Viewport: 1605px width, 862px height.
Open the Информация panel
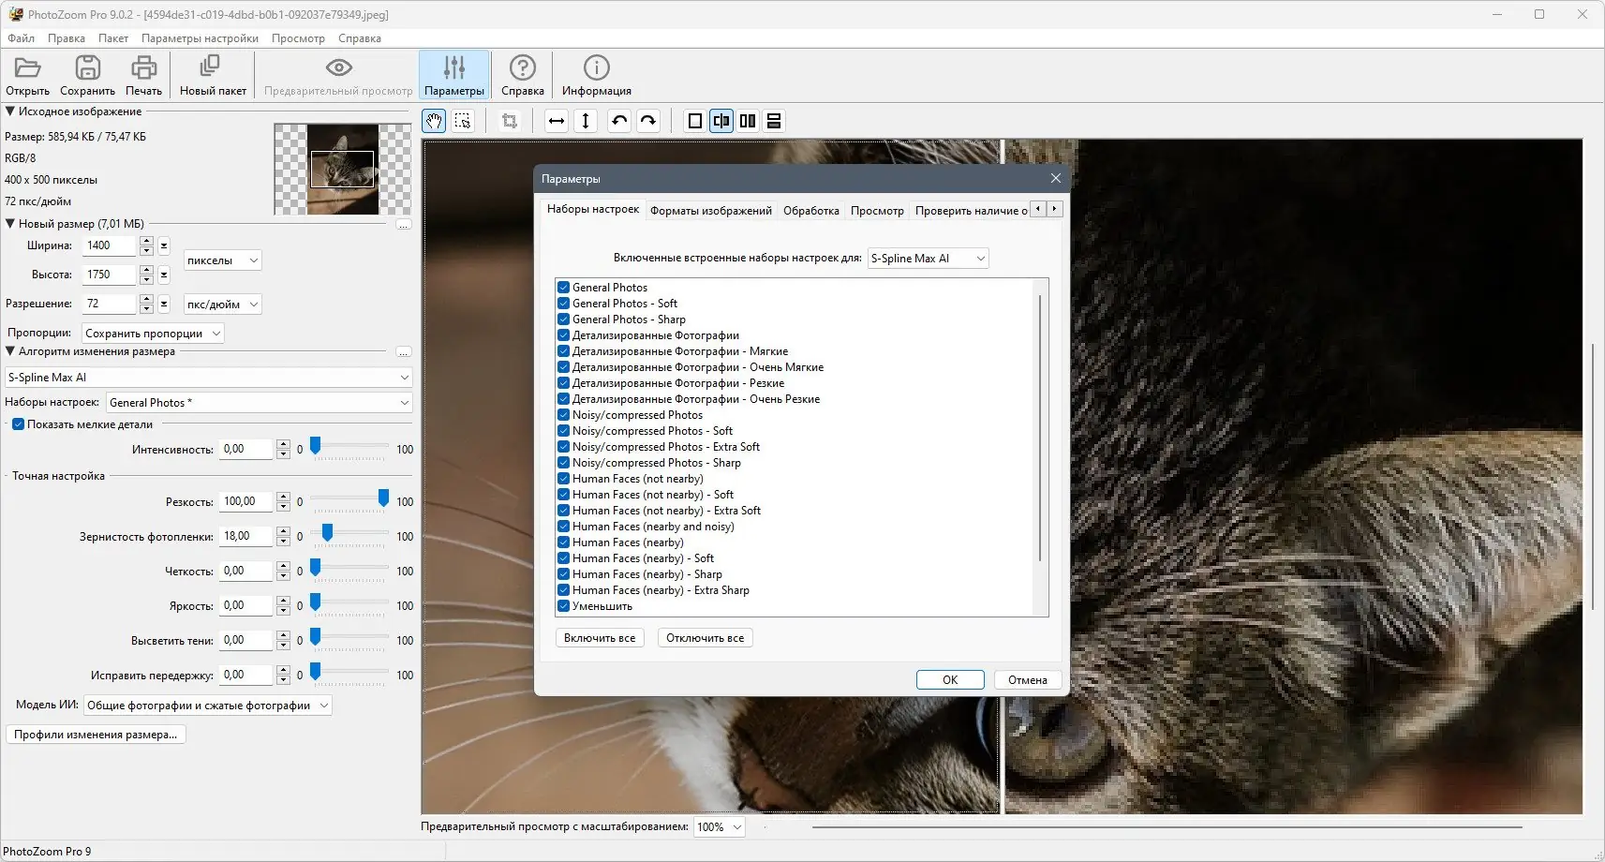595,74
